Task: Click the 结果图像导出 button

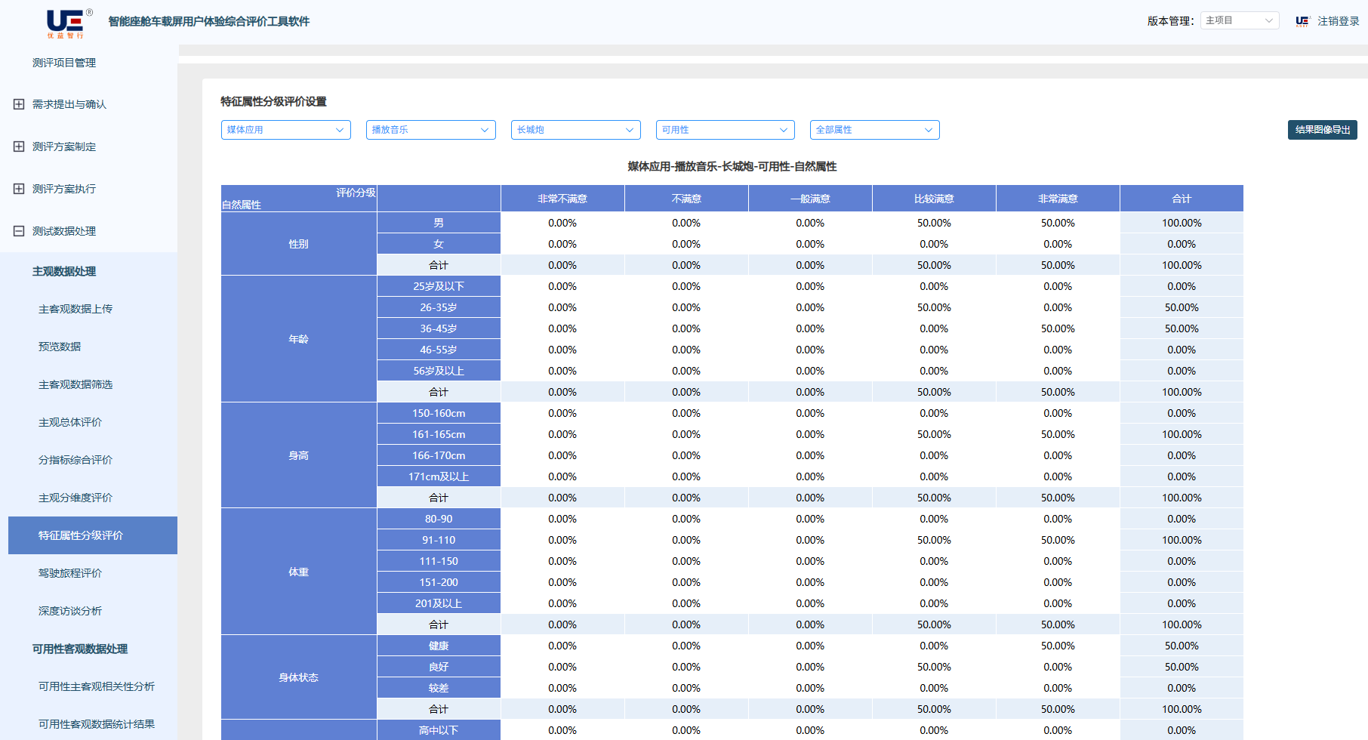Action: (1323, 130)
